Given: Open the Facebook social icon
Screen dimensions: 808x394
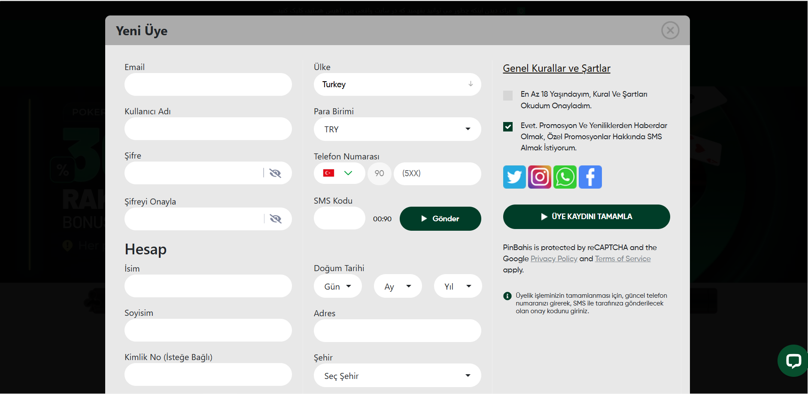Looking at the screenshot, I should [590, 177].
